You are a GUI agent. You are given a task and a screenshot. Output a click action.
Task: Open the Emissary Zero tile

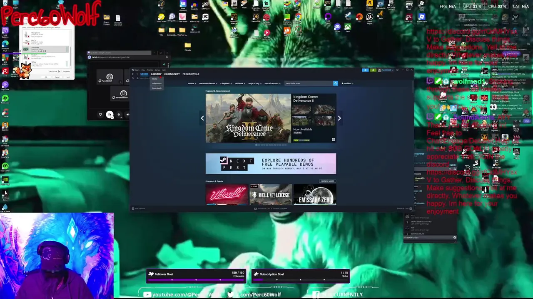point(315,194)
